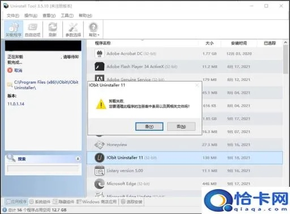Viewport: 290px width, 214px height.
Task: Minimize the Uninstall Tool window
Action: click(251, 6)
